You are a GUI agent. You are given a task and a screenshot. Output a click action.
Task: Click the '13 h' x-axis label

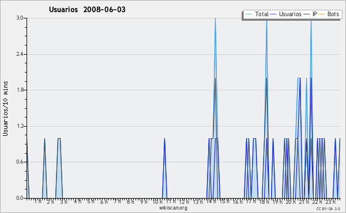tap(198, 201)
